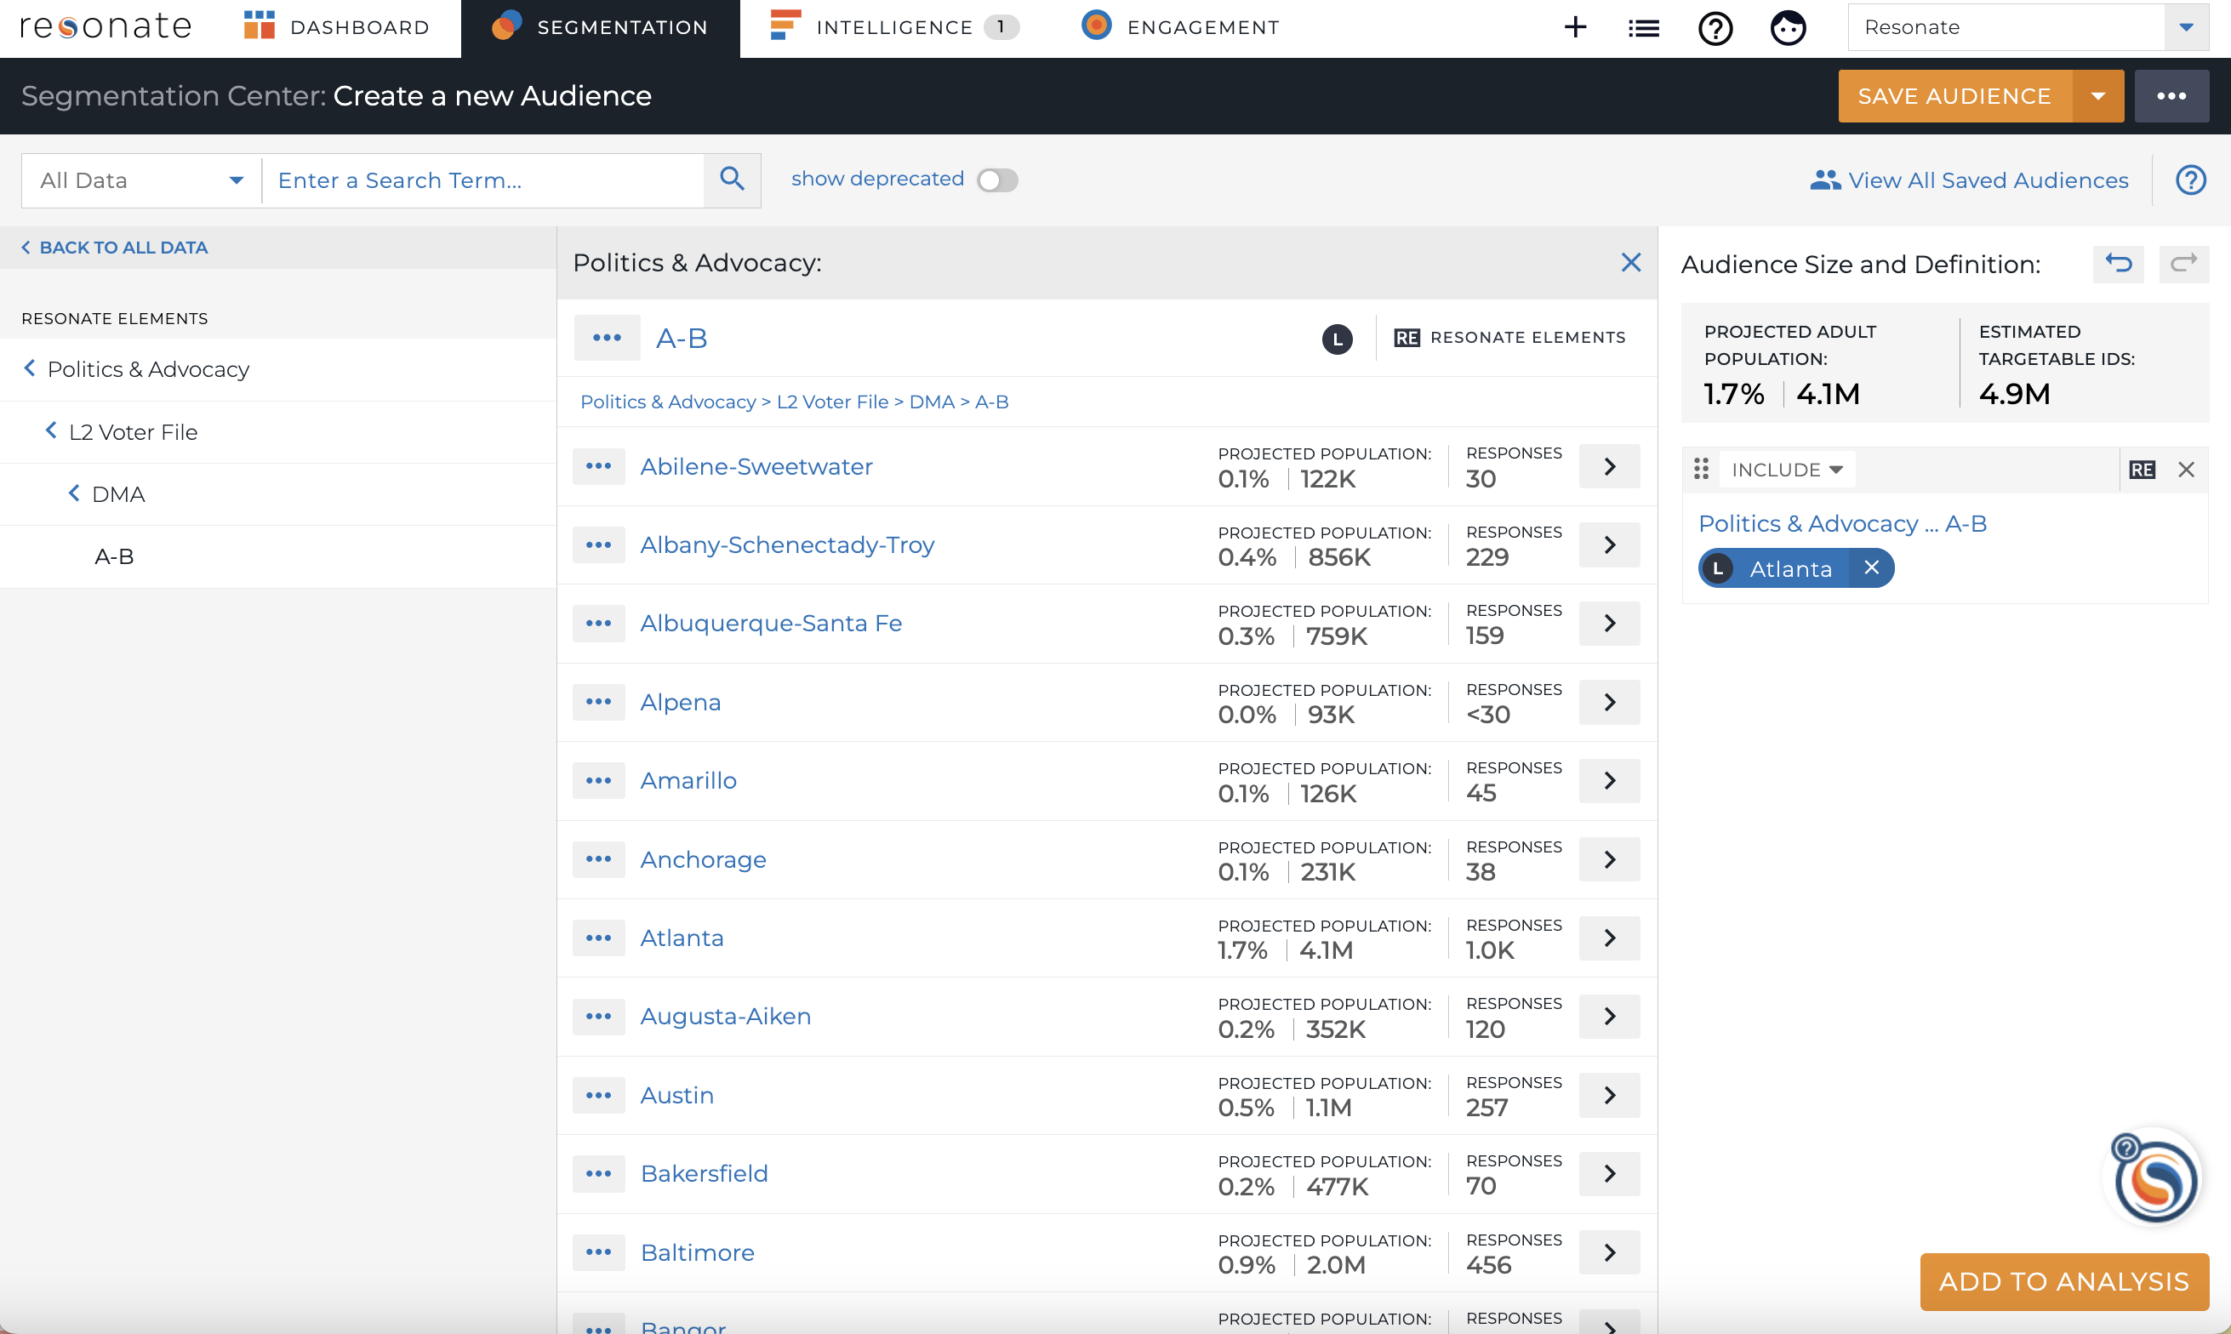Open View All Saved Audiences link
Image resolution: width=2231 pixels, height=1334 pixels.
pos(1970,180)
